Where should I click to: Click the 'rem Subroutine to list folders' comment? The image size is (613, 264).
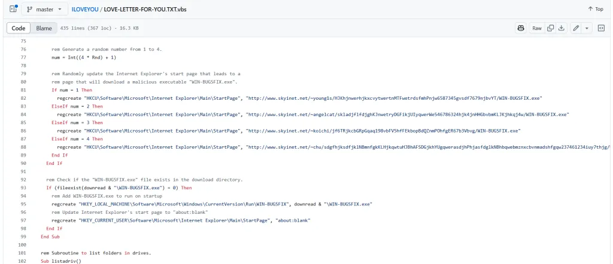(x=95, y=253)
